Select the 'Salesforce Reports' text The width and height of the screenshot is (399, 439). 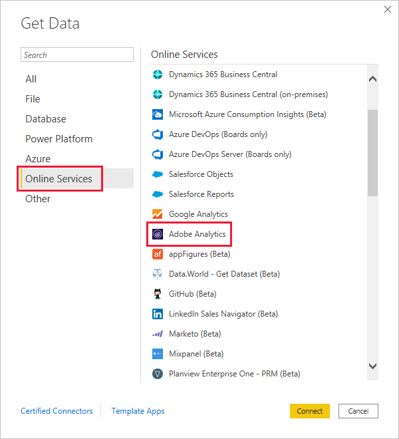pos(201,194)
